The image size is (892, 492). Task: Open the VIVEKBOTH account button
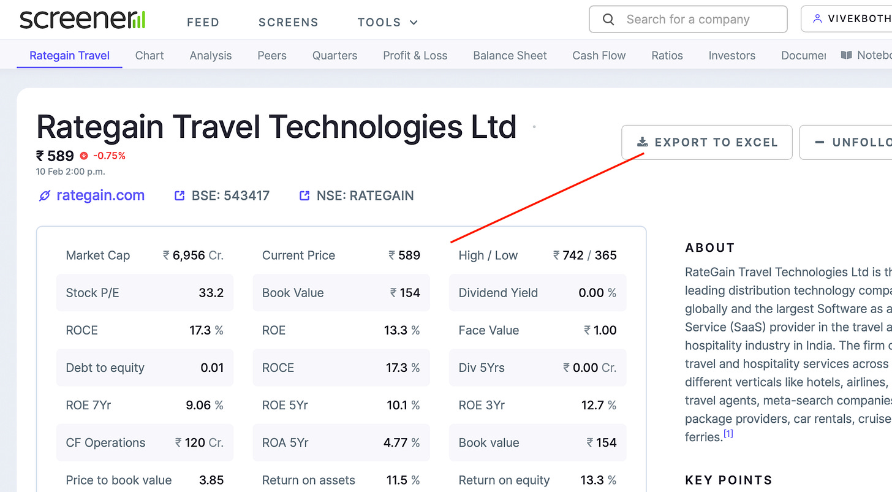pos(847,19)
